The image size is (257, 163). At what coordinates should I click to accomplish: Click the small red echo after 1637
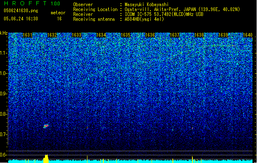[192, 128]
